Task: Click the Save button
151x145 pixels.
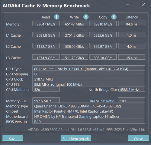Action: 13,138
